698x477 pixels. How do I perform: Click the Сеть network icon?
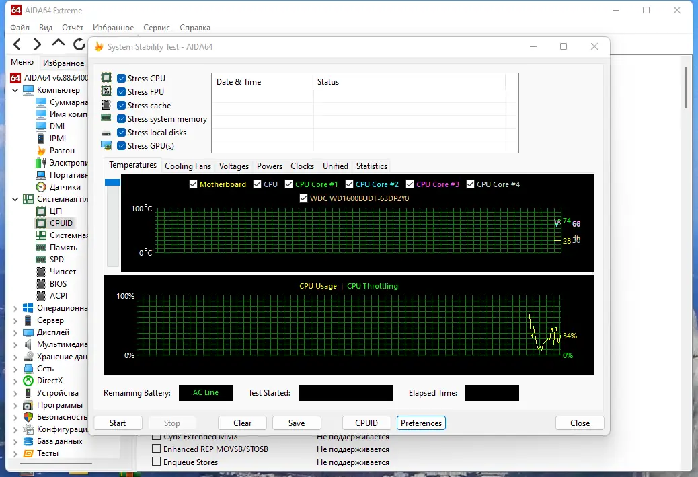[28, 369]
